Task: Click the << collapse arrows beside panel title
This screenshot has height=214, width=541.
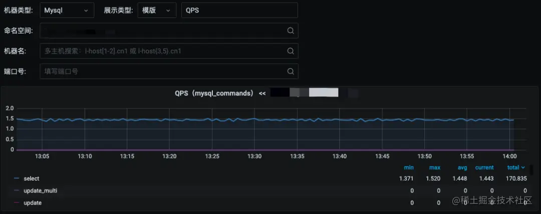Action: click(262, 93)
